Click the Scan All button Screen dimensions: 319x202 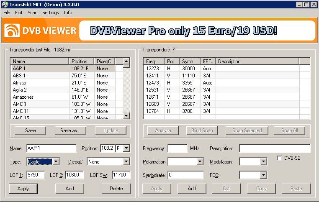290,130
